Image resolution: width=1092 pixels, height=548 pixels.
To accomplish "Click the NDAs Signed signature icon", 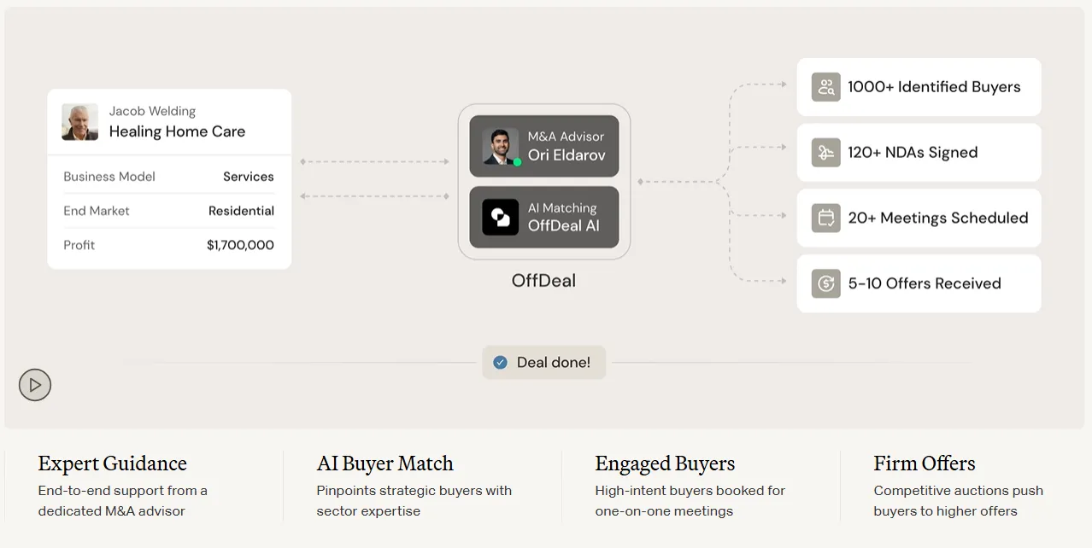I will point(825,153).
